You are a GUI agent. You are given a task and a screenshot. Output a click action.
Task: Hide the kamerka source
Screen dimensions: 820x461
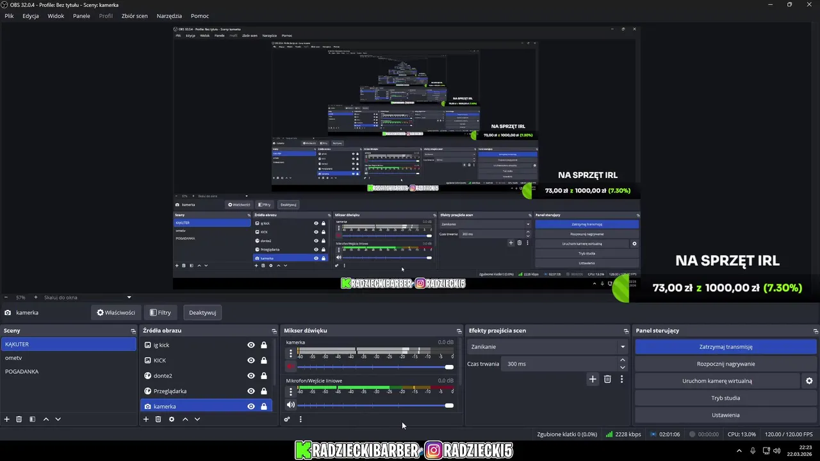[251, 407]
